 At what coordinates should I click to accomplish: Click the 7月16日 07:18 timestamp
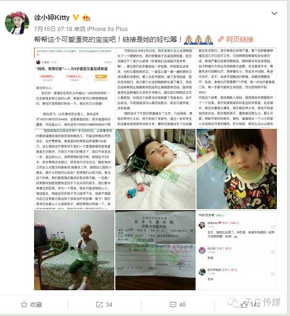[53, 29]
